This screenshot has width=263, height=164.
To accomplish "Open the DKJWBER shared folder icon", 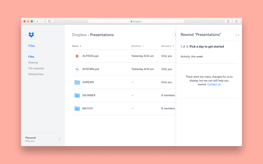I will point(77,95).
